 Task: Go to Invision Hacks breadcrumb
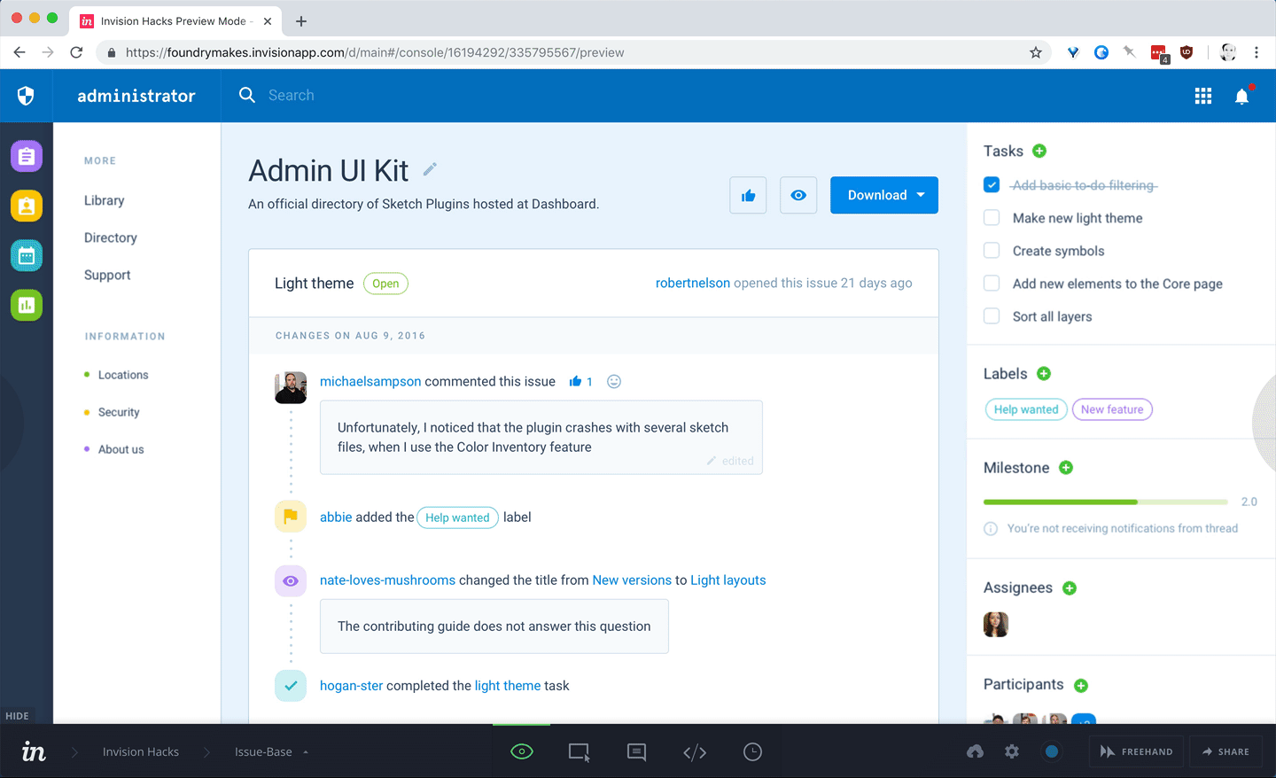point(141,751)
